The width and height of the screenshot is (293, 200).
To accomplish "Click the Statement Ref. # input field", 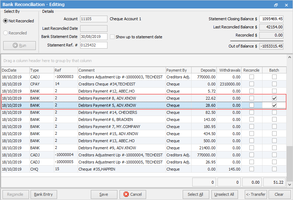I will [94, 45].
